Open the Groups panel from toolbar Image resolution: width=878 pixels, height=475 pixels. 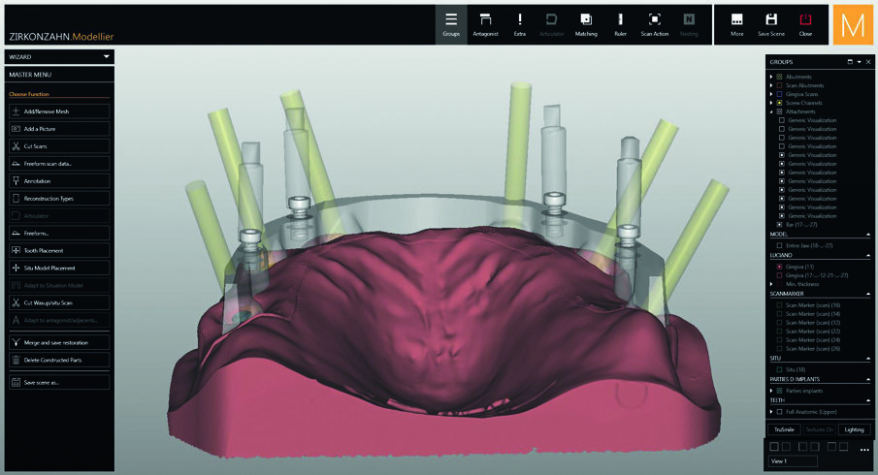[x=451, y=25]
